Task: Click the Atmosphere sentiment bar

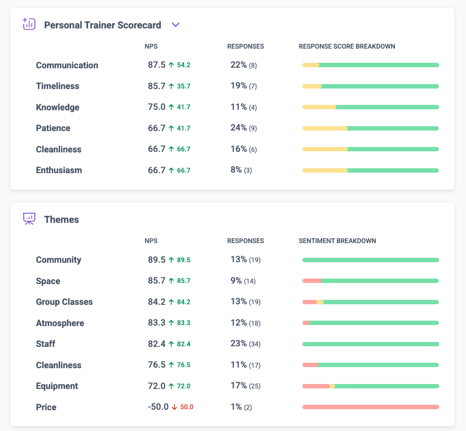Action: click(x=371, y=323)
